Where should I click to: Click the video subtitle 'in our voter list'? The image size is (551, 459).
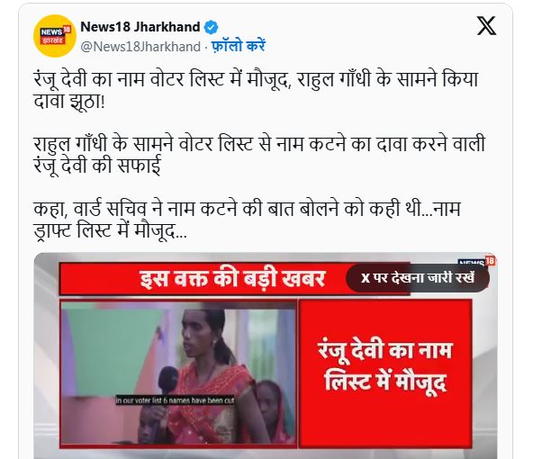click(175, 400)
